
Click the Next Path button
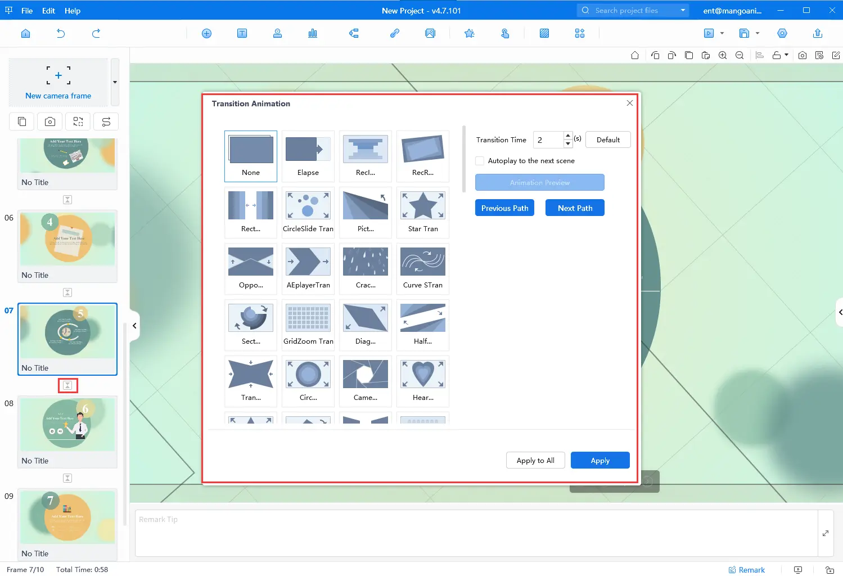(x=575, y=208)
